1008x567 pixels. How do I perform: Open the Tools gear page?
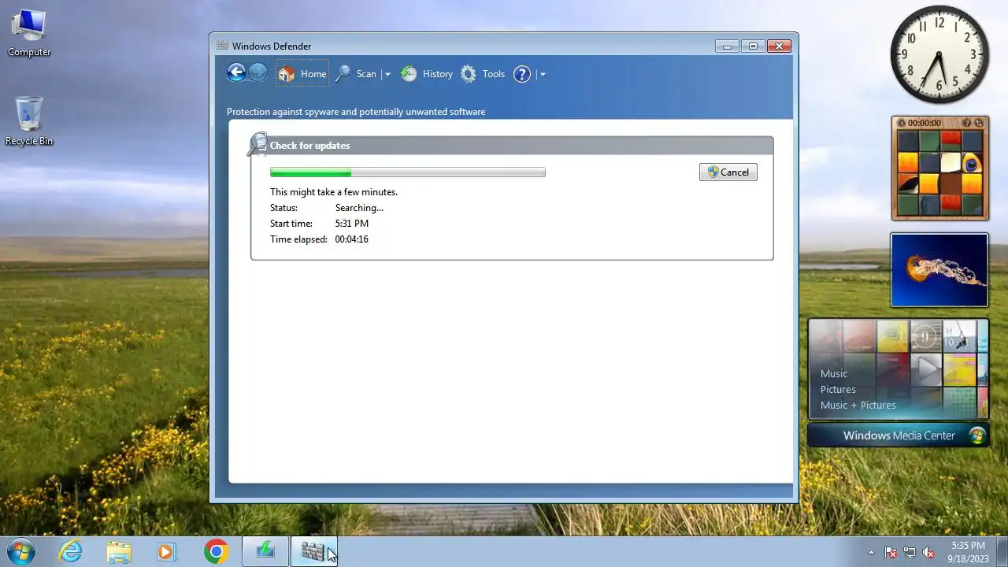coord(483,74)
